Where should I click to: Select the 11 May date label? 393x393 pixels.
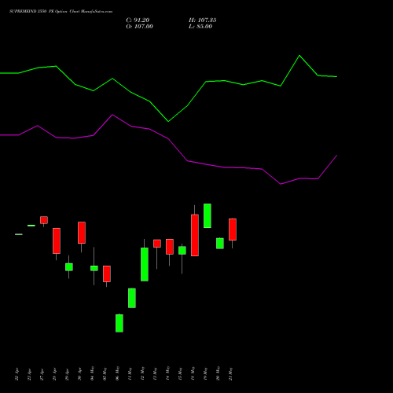[130, 373]
